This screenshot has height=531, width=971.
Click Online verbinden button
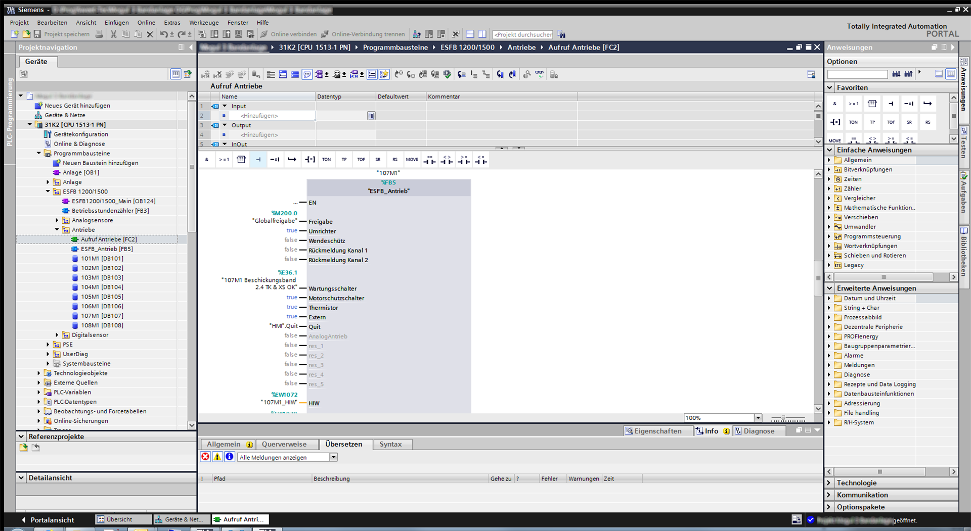point(288,34)
